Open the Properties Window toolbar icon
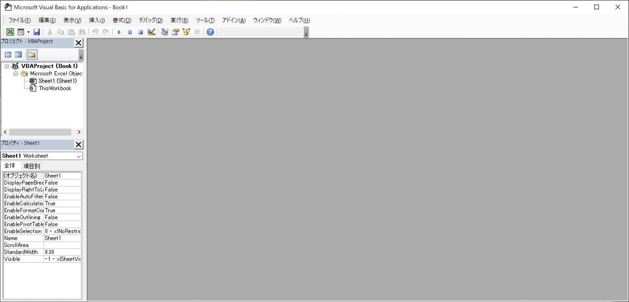Screen dimensions: 629x302 (x=175, y=32)
